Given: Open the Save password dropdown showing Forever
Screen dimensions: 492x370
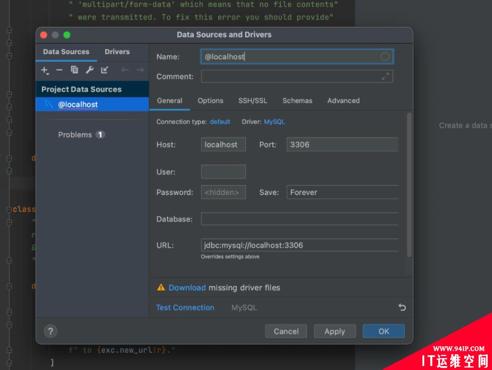Looking at the screenshot, I should (342, 192).
